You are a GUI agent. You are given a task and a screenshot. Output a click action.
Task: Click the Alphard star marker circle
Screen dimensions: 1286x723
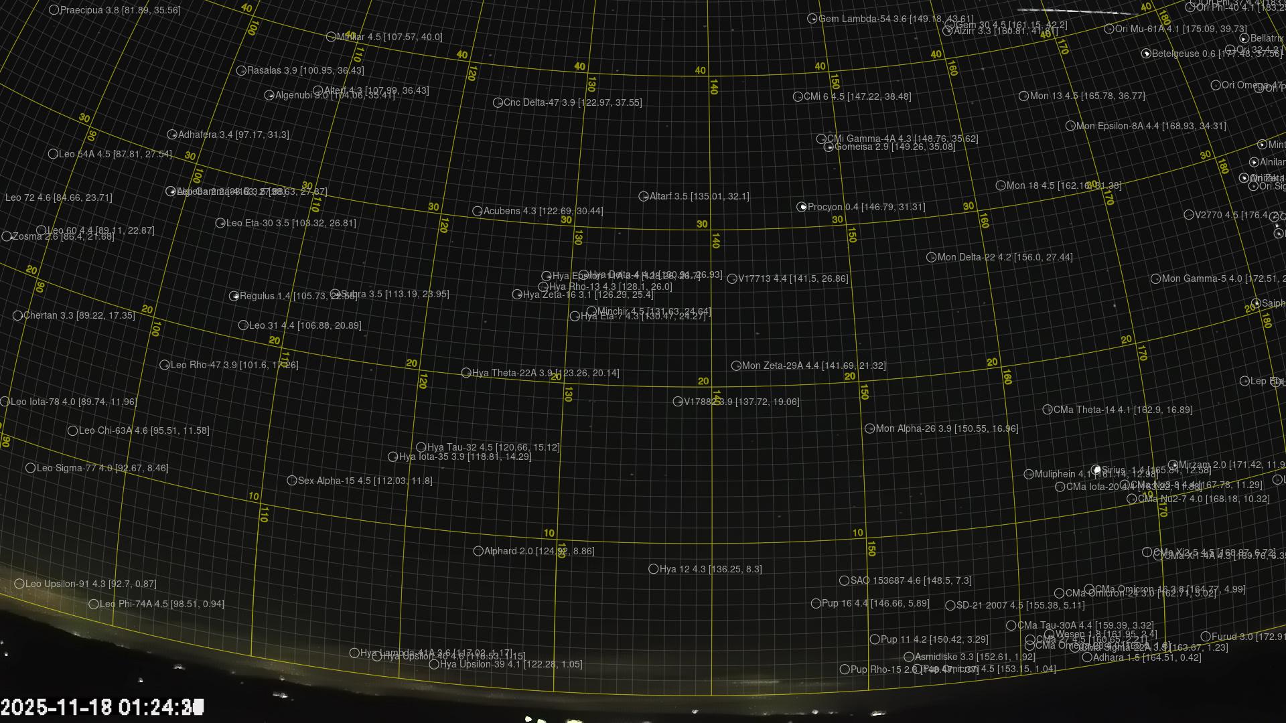pyautogui.click(x=478, y=551)
